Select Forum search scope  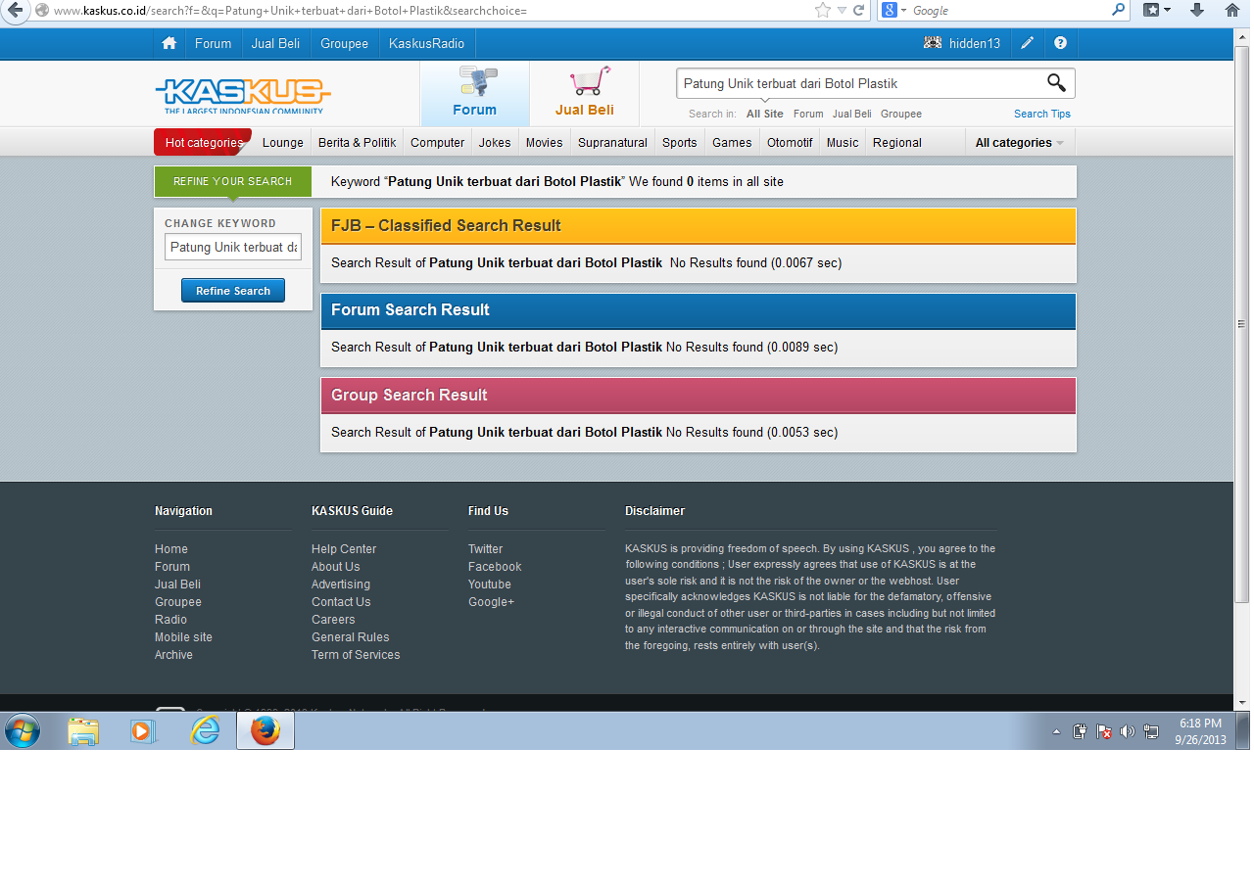point(808,114)
